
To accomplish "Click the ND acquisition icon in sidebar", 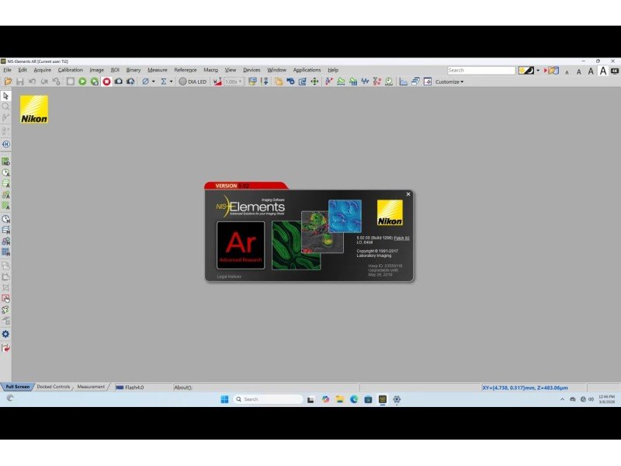I will click(x=5, y=162).
